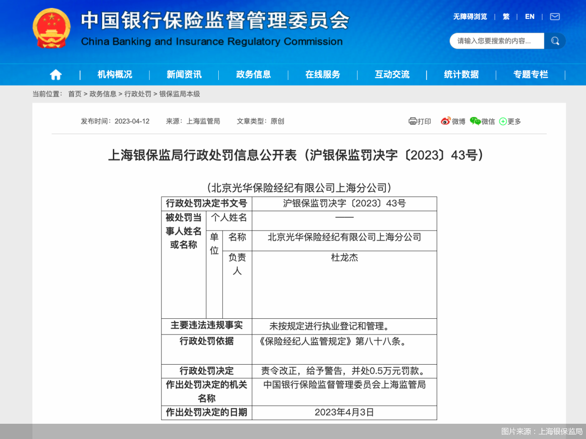Click the 来源：上海监管局 text
The image size is (586, 439).
(x=193, y=121)
